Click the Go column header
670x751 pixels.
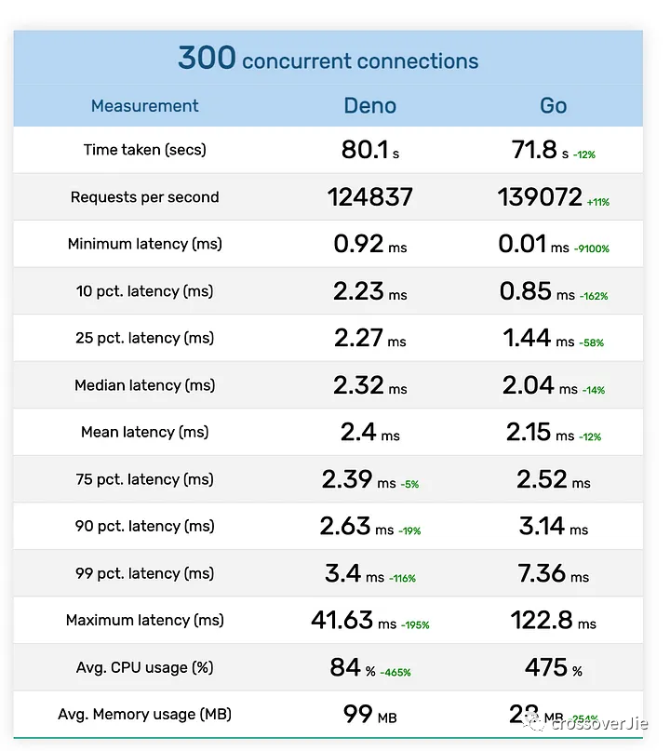(553, 106)
